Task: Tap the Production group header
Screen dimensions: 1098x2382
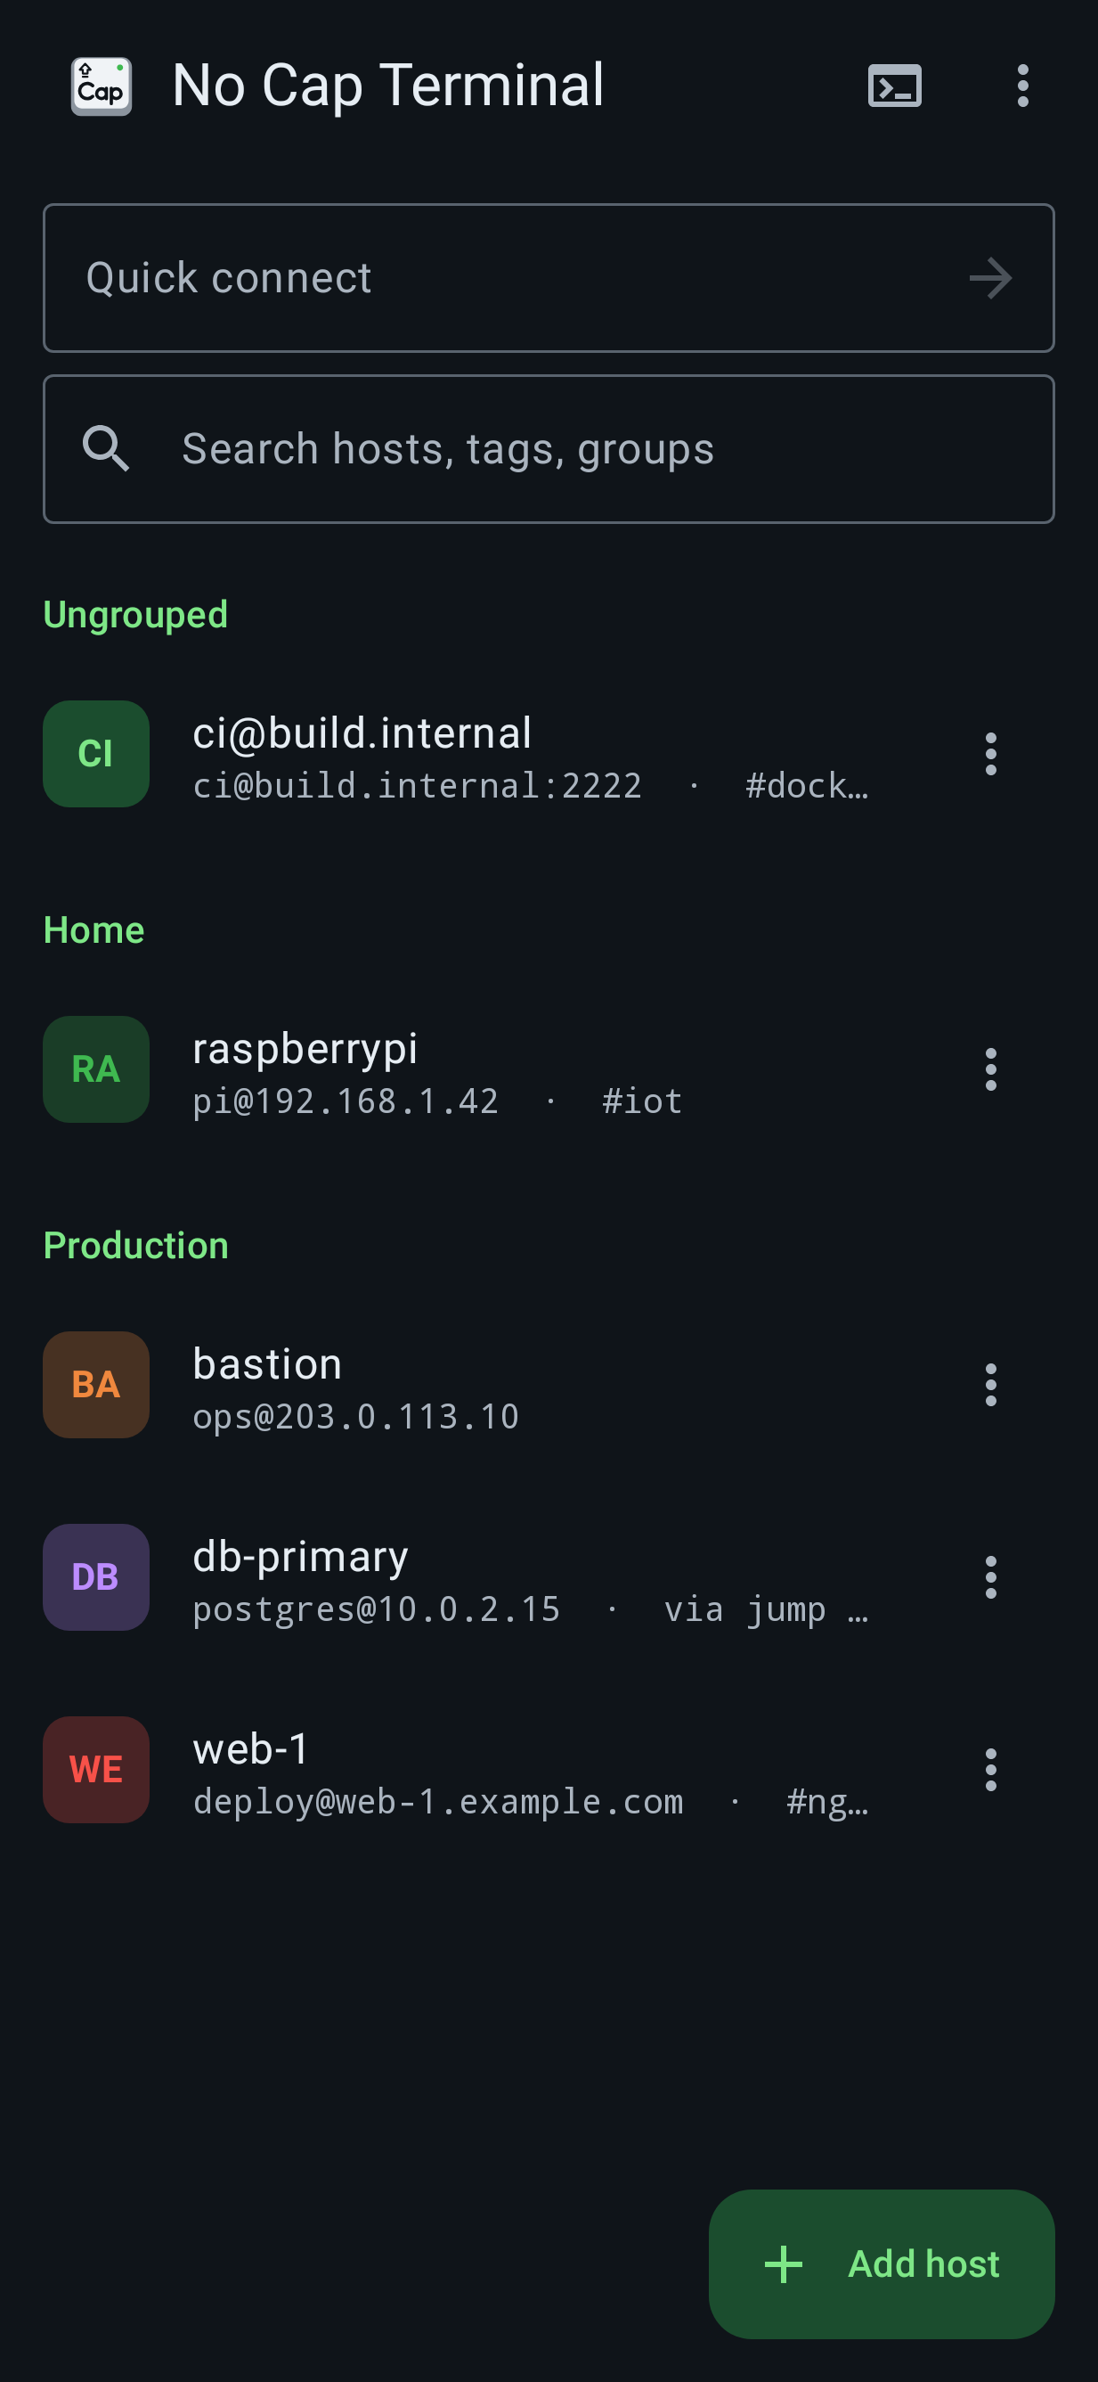Action: point(136,1246)
